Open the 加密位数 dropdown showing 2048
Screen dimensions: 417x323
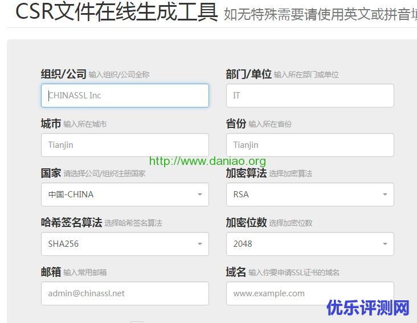tap(310, 244)
